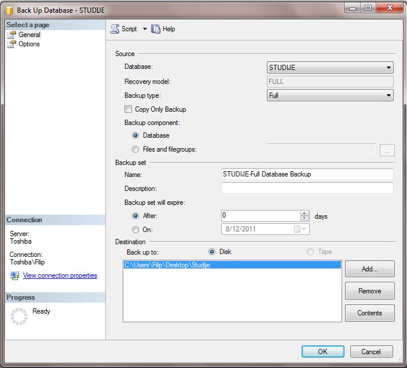Select Files and filegroups radio button

click(x=135, y=149)
